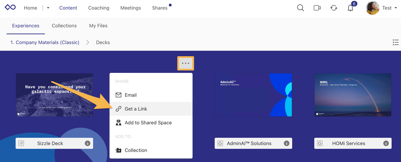Download the HOMi Services file
This screenshot has width=401, height=162.
pos(386,143)
